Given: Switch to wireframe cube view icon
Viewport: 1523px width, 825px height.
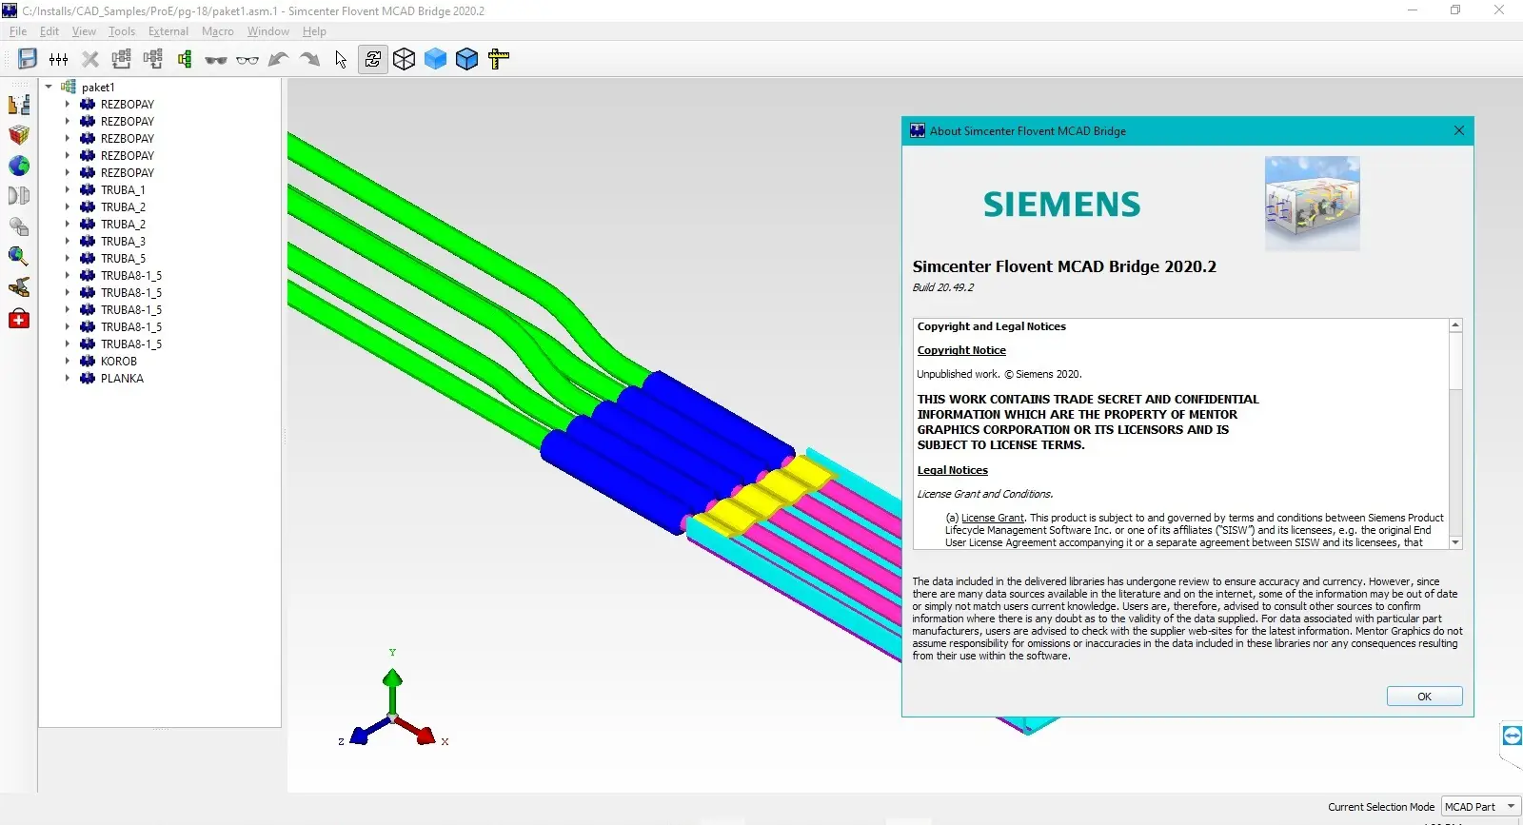Looking at the screenshot, I should pos(405,59).
